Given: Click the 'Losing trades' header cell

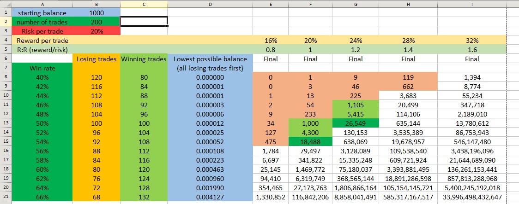Looking at the screenshot, I should pos(97,59).
